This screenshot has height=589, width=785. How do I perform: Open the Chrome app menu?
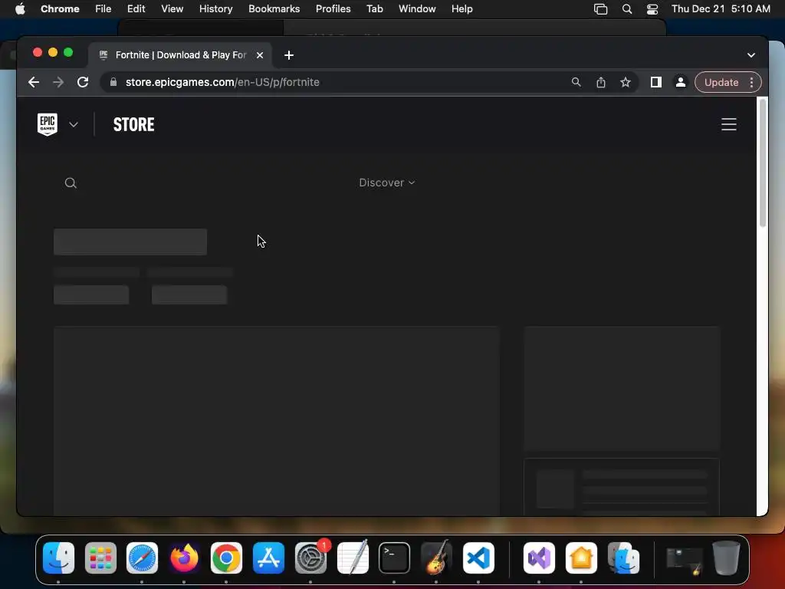pos(60,8)
